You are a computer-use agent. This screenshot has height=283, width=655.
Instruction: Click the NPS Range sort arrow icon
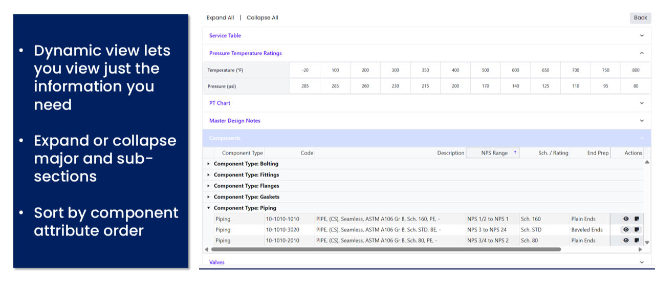[x=515, y=153]
